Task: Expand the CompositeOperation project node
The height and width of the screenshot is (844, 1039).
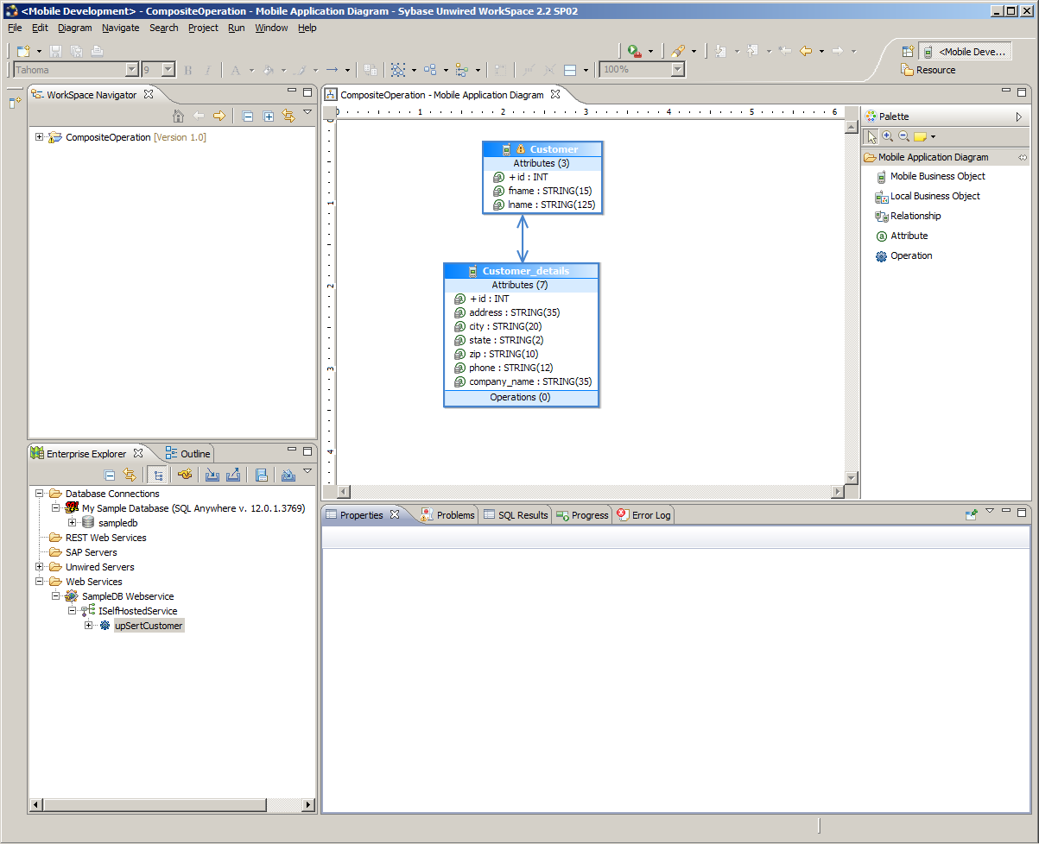Action: pos(39,136)
